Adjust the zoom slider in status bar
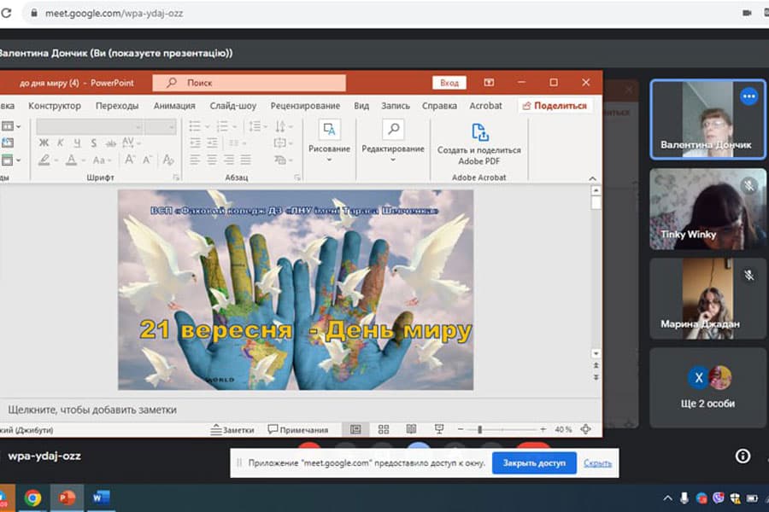The image size is (769, 512). click(480, 429)
